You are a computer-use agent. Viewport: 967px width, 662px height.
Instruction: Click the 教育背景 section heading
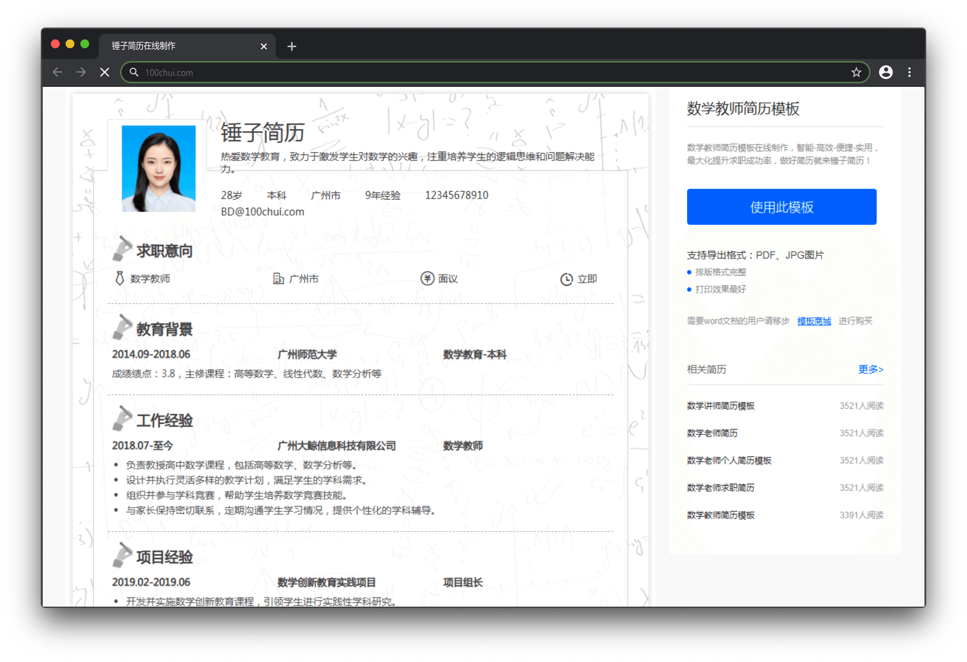(164, 329)
